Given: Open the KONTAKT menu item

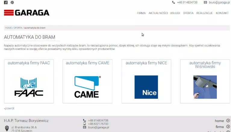Looking at the screenshot, I should pyautogui.click(x=222, y=13).
